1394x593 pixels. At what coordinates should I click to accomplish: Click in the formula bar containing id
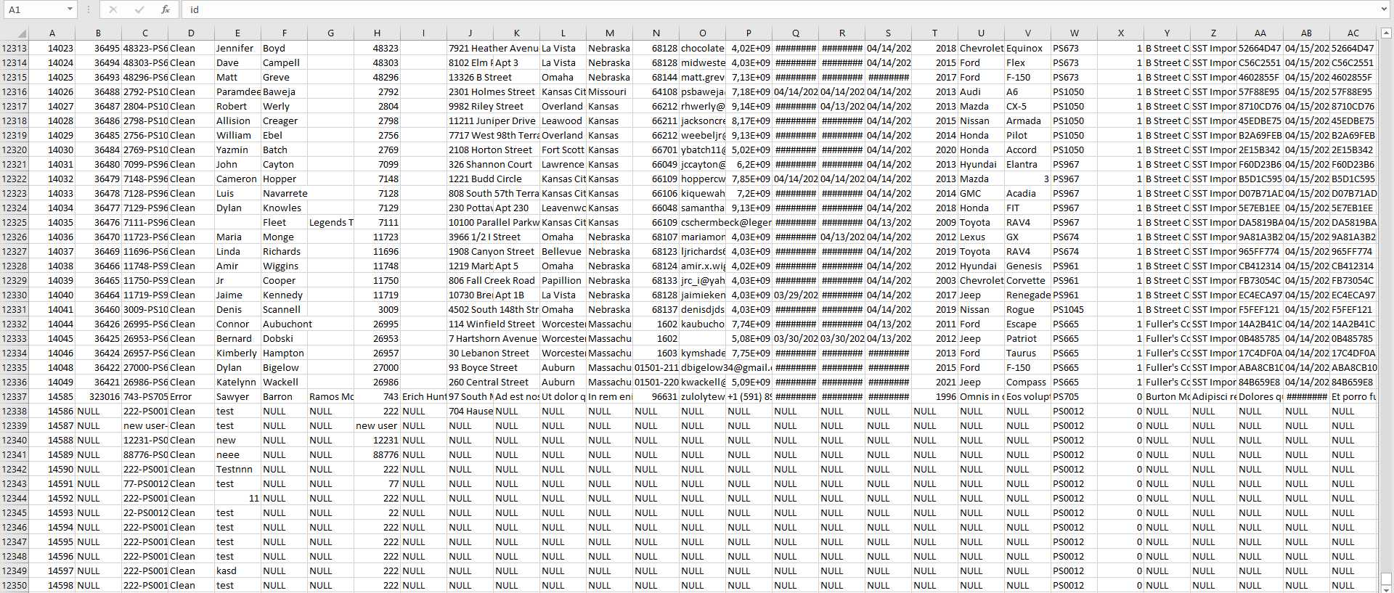[779, 9]
